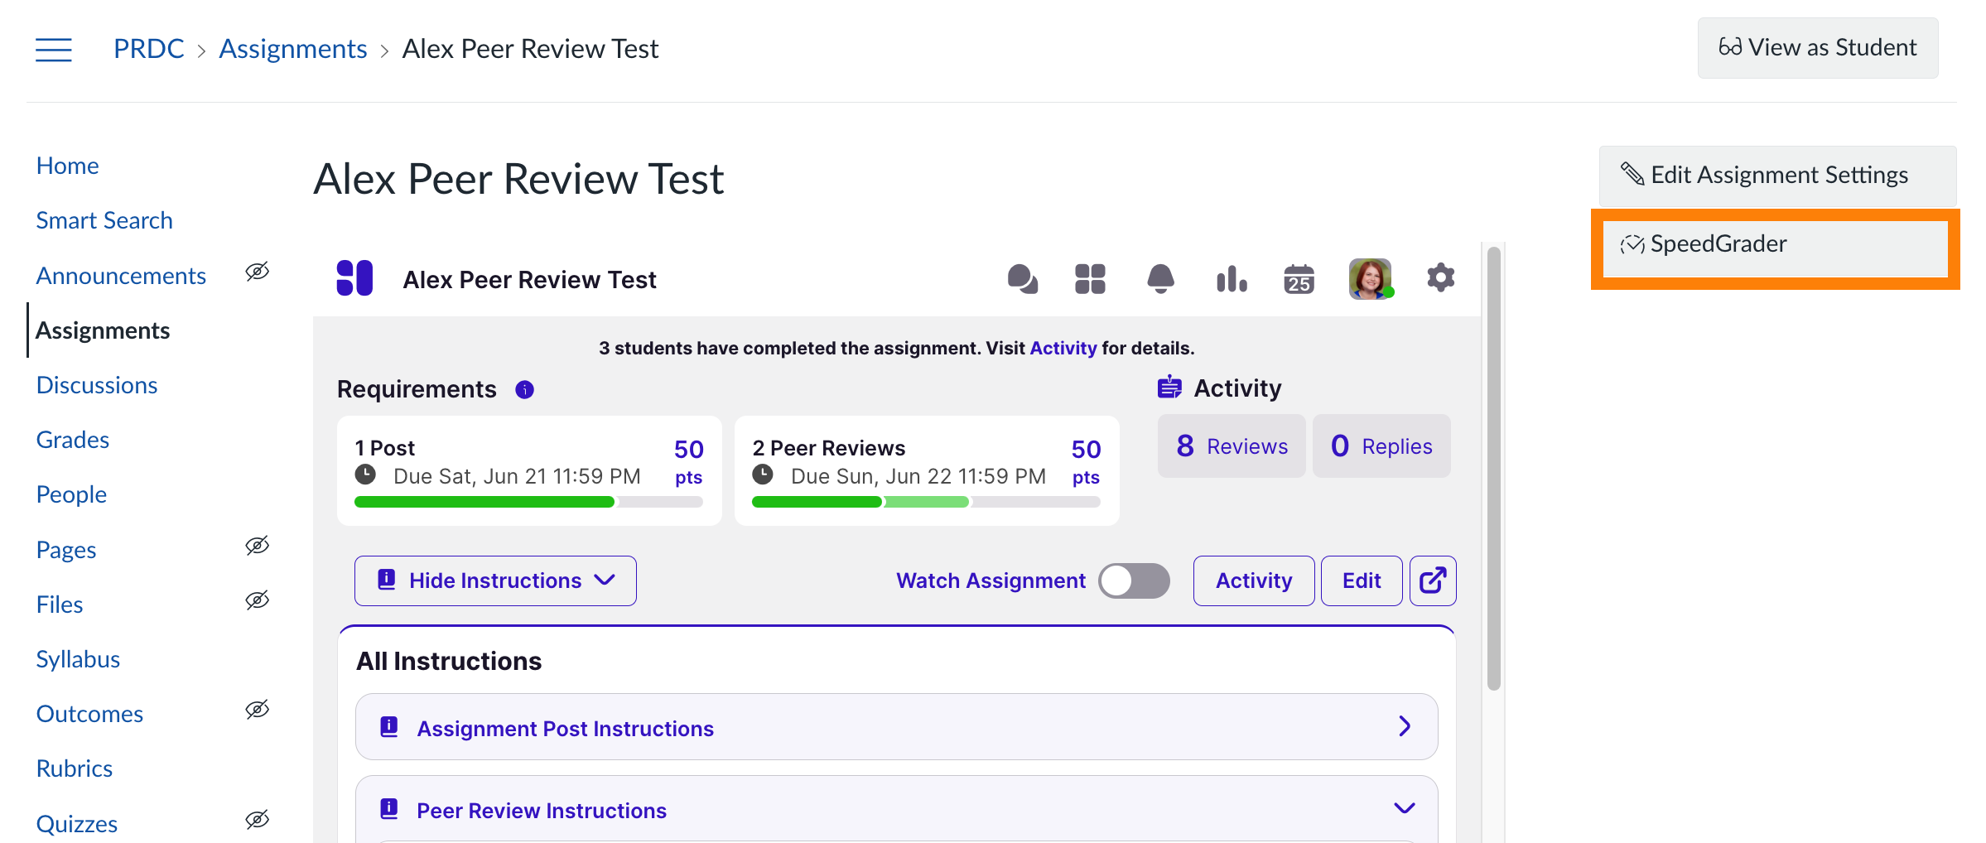This screenshot has width=1986, height=843.
Task: Open the chat messages icon
Action: tap(1021, 279)
